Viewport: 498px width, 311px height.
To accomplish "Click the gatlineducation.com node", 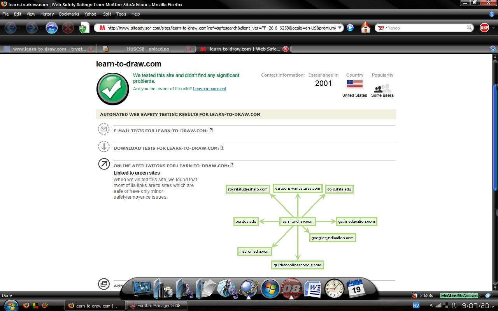I will [x=357, y=221].
